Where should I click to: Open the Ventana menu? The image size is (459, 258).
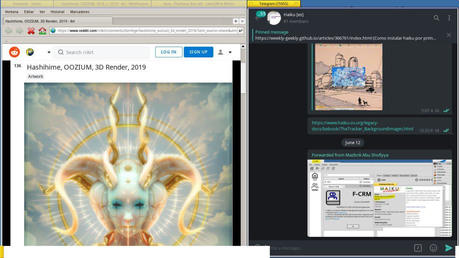click(x=12, y=12)
